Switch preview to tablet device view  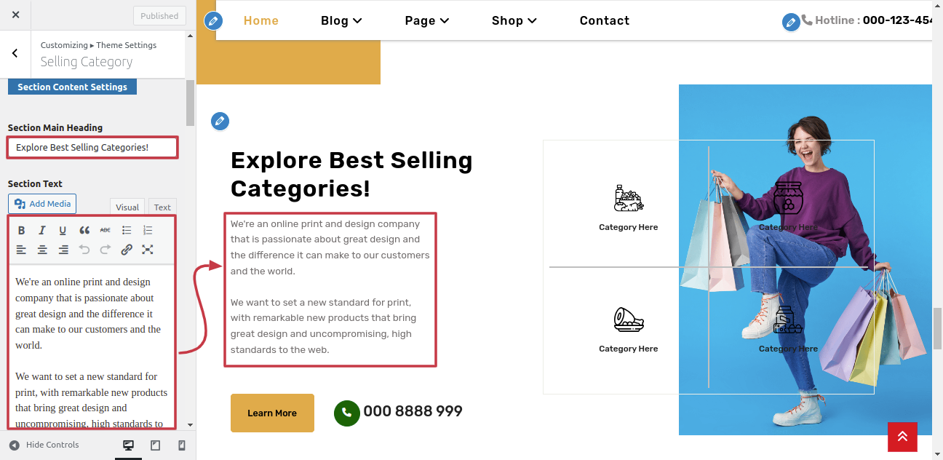155,445
